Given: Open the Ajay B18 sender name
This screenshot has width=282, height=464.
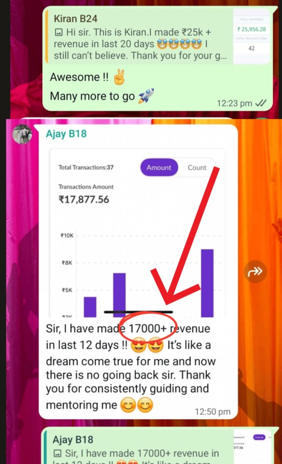Looking at the screenshot, I should [x=66, y=134].
